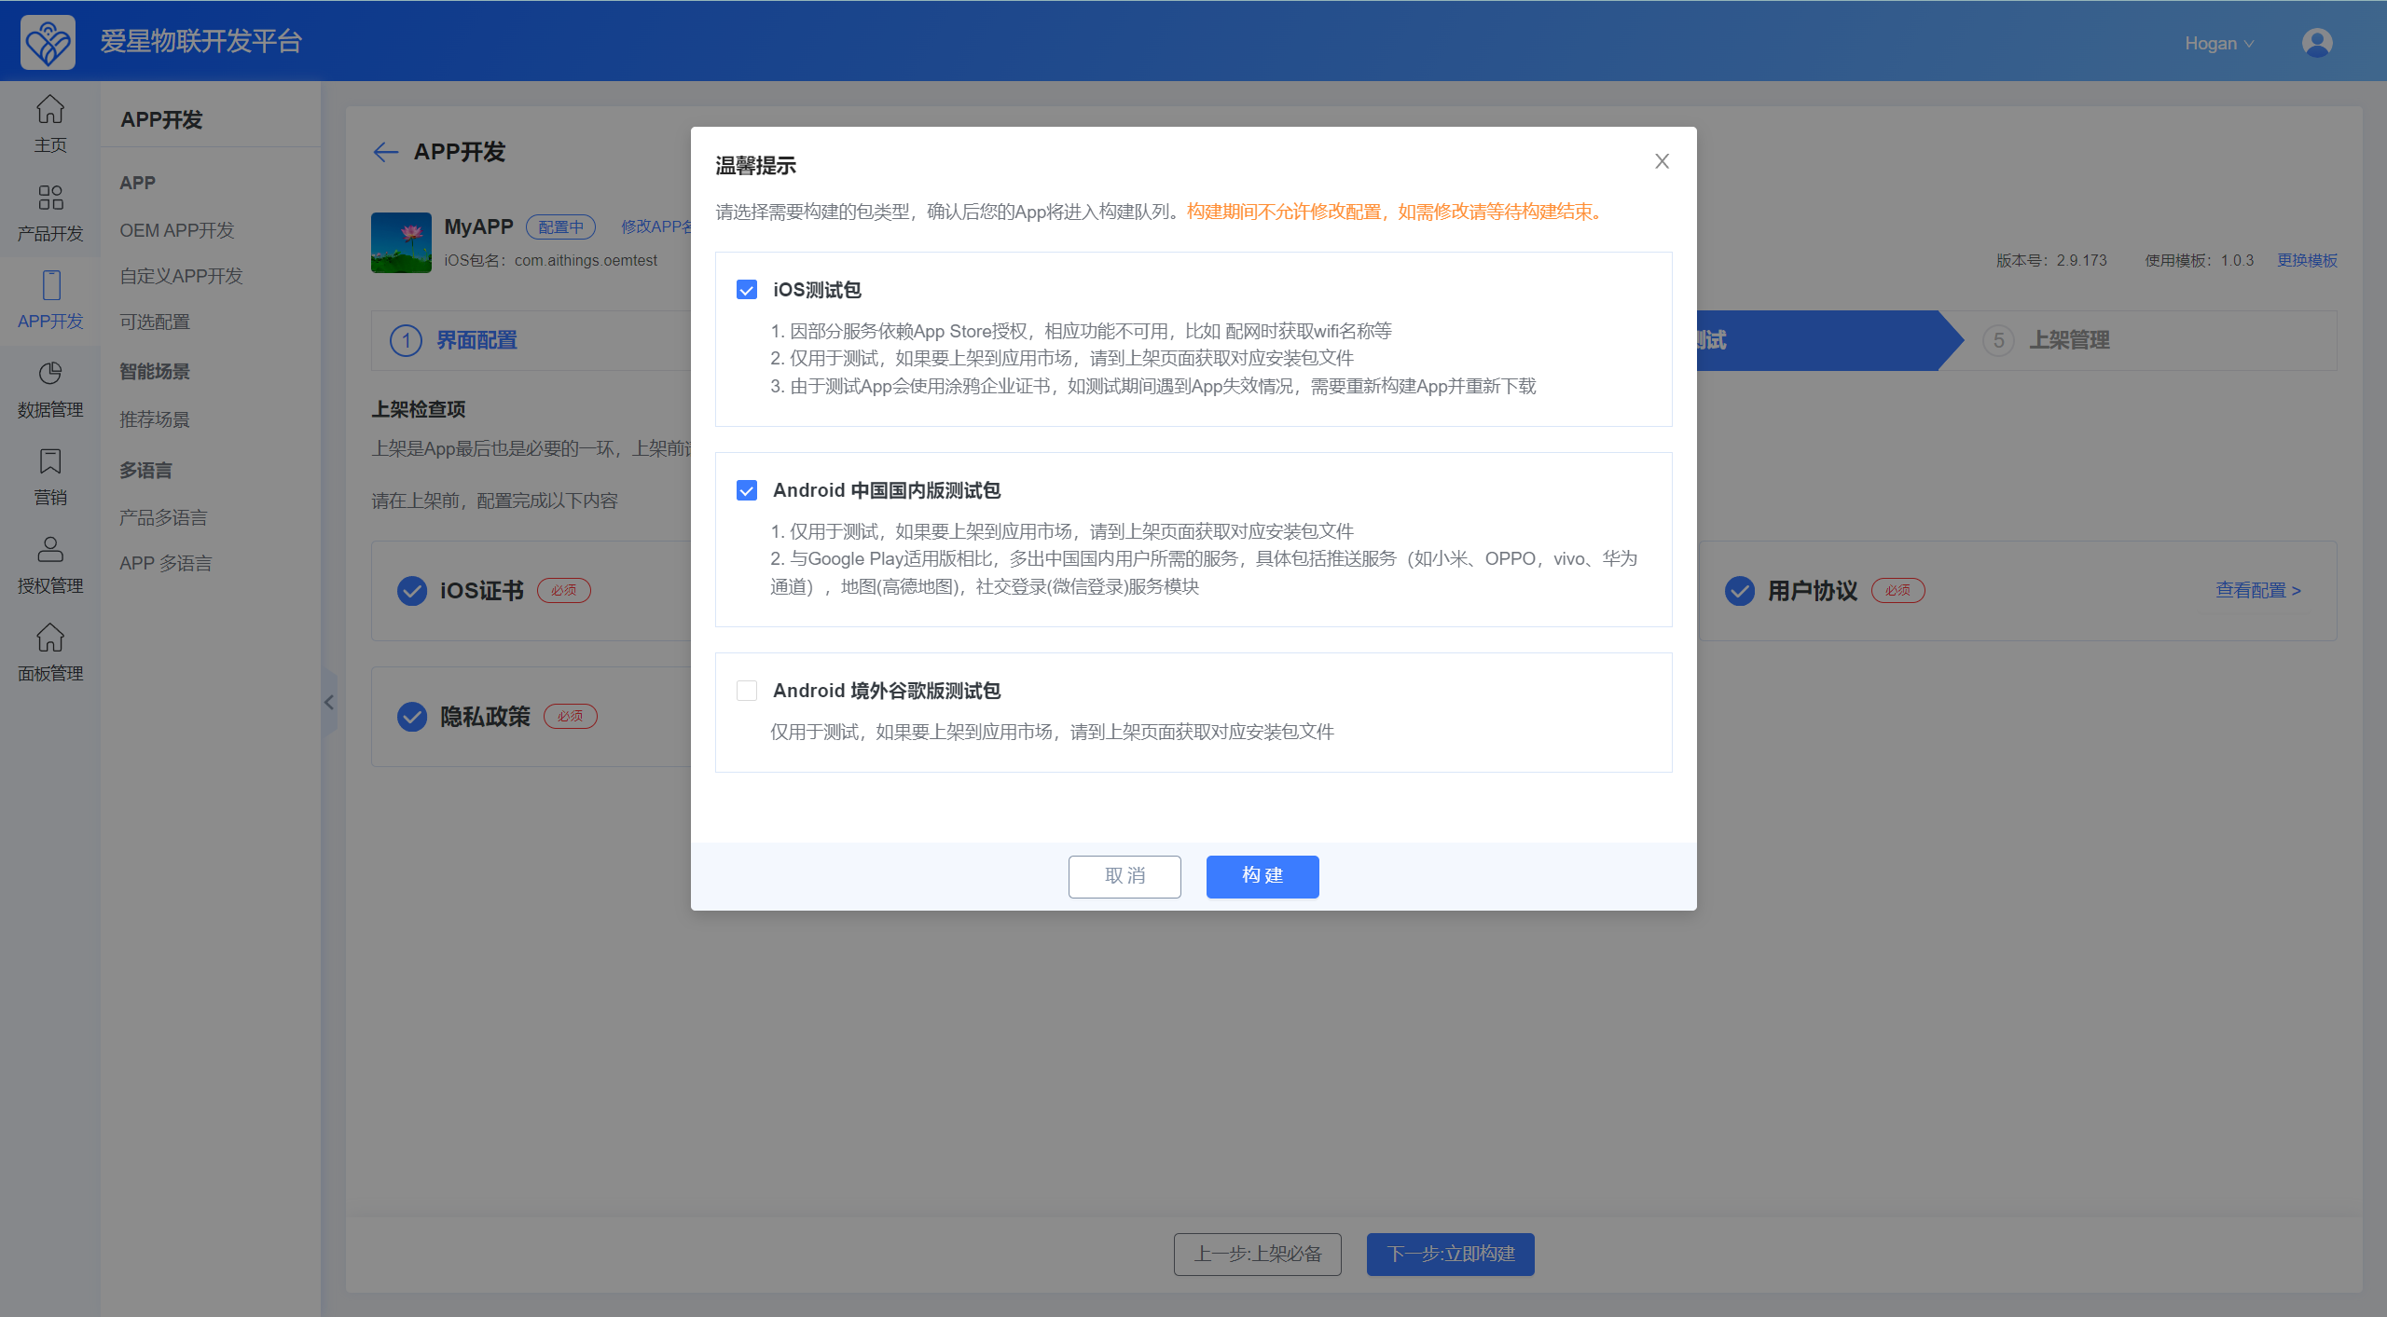Expand the Hogan account dropdown
2387x1317 pixels.
[x=2218, y=43]
